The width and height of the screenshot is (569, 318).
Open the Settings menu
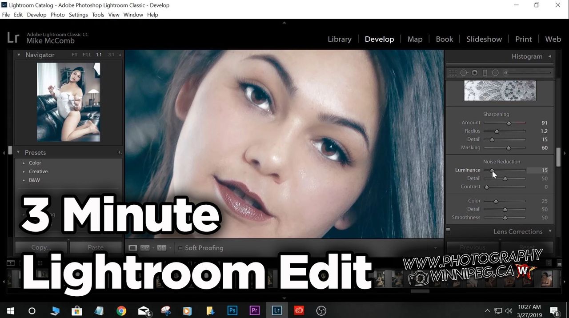pyautogui.click(x=78, y=15)
